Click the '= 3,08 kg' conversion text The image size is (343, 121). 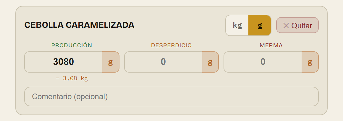pyautogui.click(x=72, y=79)
